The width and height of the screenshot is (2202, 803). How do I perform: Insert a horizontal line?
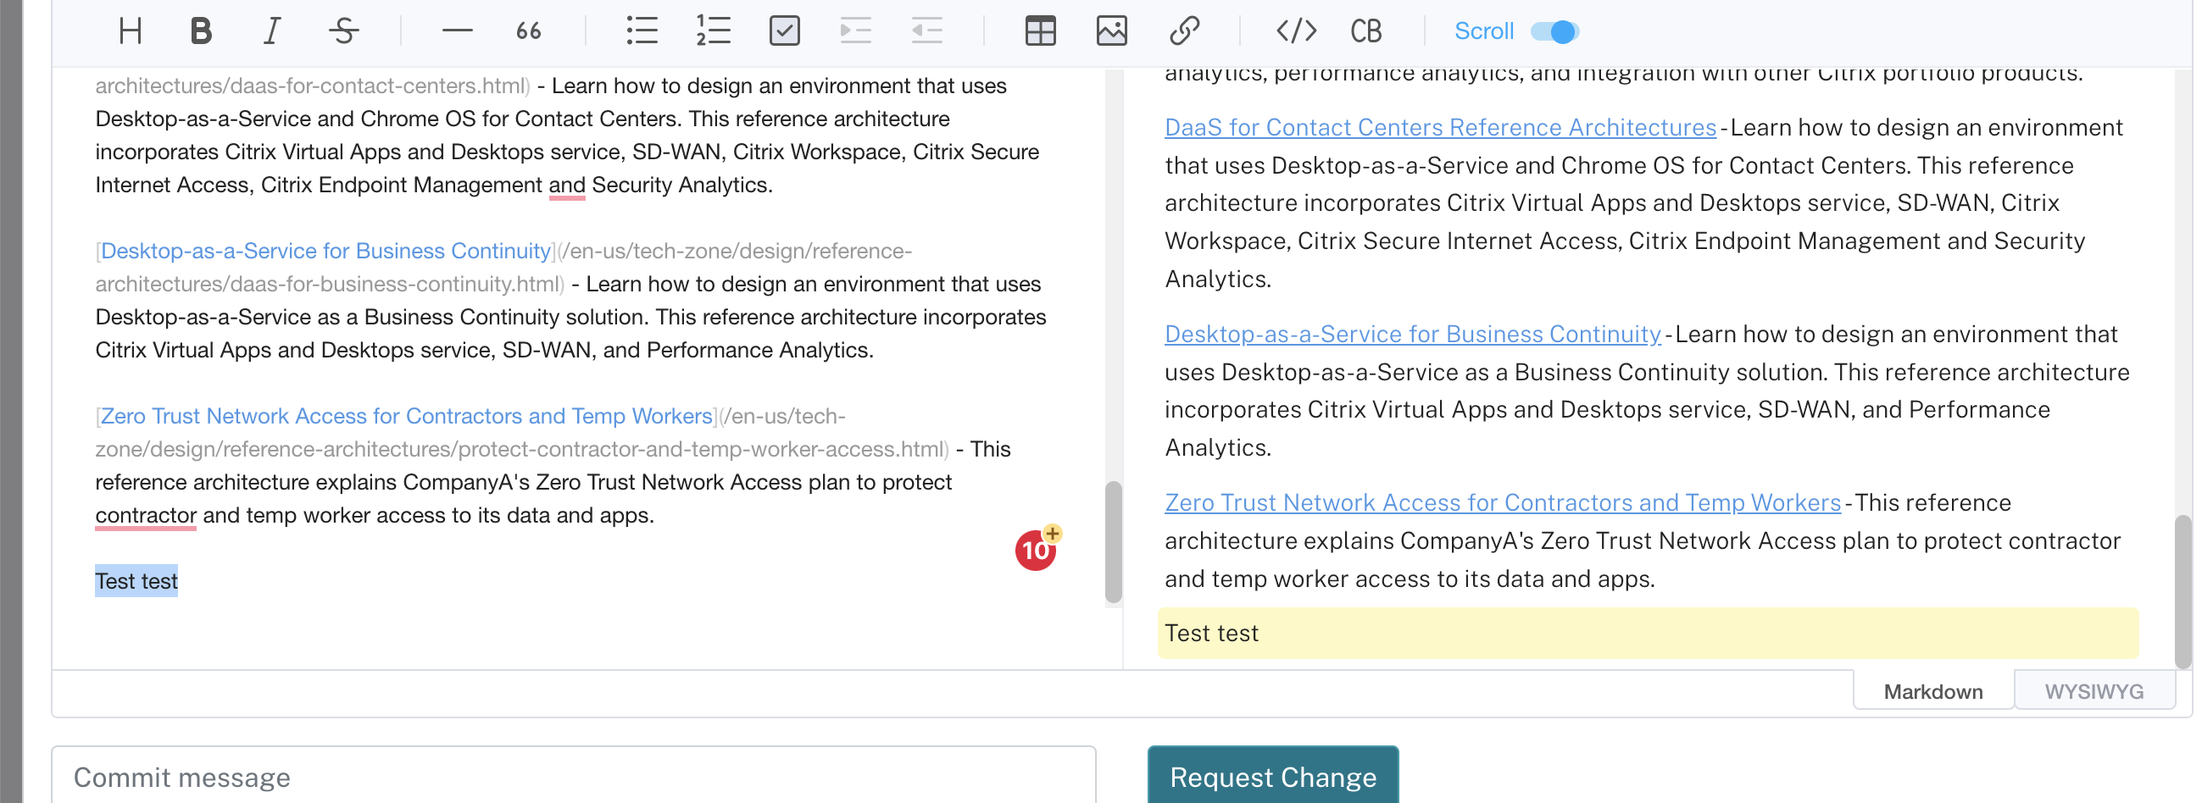(458, 31)
